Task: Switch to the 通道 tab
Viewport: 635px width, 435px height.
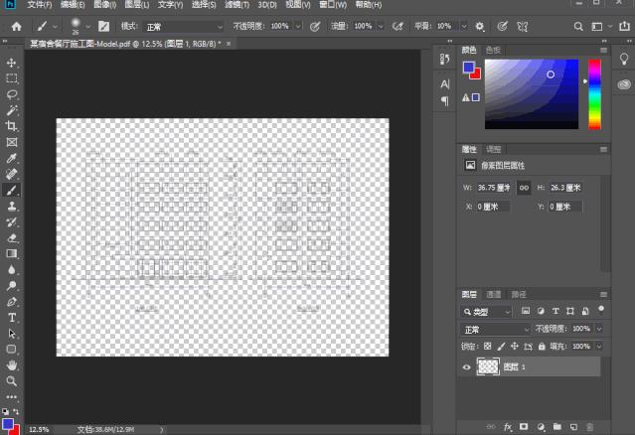Action: pos(494,295)
